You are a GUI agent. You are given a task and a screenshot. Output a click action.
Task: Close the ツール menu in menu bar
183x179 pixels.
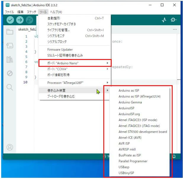click(43, 12)
